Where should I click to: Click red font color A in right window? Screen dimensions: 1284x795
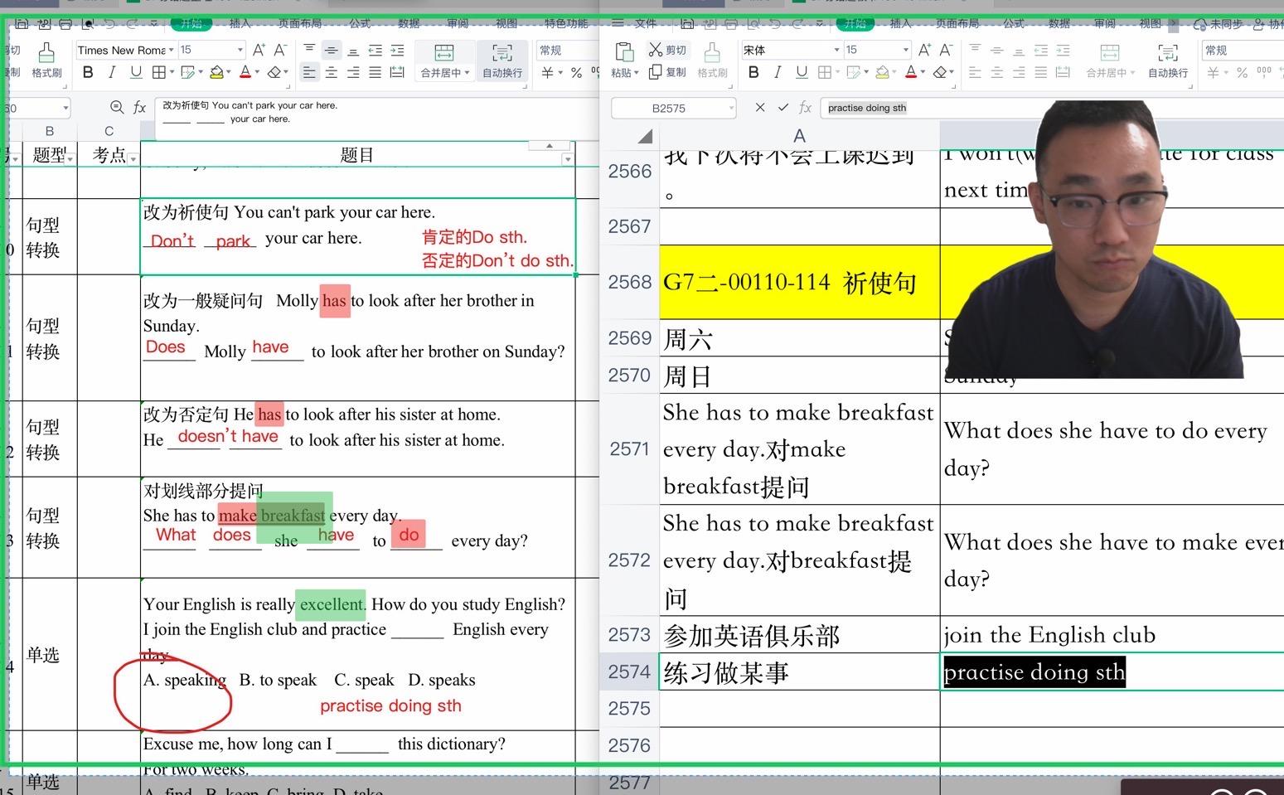click(x=910, y=73)
